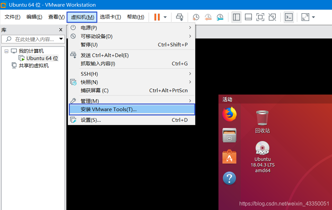
Task: Expand the 快照(N) submenu
Action: click(x=131, y=82)
